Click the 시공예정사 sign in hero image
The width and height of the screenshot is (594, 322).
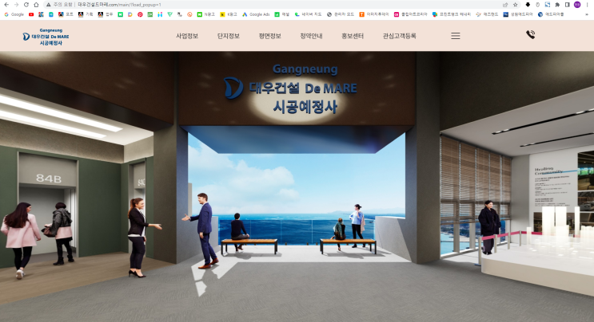click(x=305, y=107)
